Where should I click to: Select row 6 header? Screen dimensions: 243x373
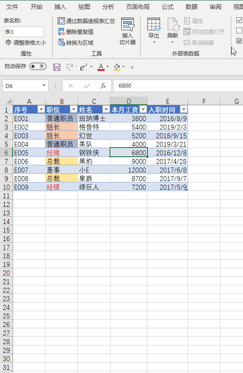[6, 153]
